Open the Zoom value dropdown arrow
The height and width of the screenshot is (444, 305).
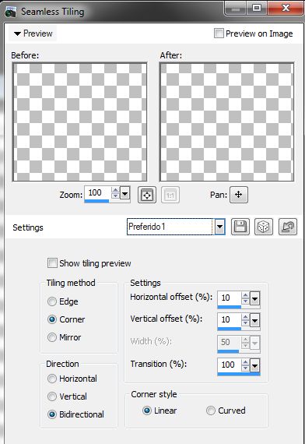[124, 194]
